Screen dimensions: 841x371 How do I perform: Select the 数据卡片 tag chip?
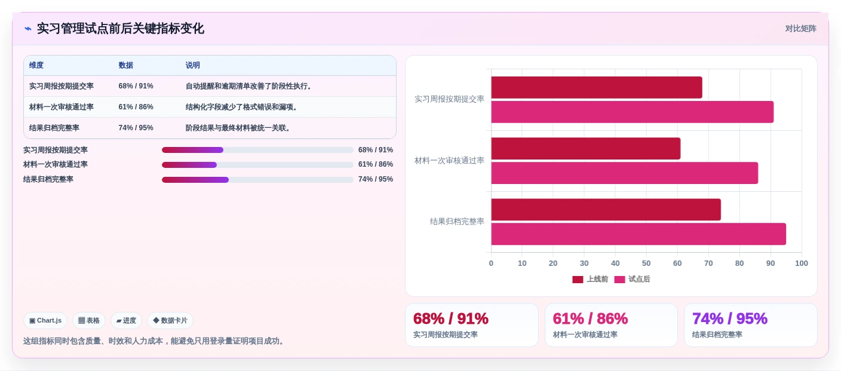pyautogui.click(x=170, y=321)
